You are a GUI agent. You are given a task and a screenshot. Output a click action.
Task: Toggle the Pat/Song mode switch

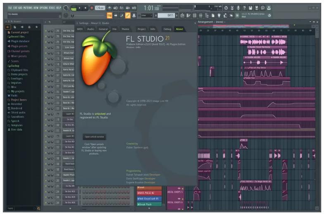pyautogui.click(x=74, y=8)
